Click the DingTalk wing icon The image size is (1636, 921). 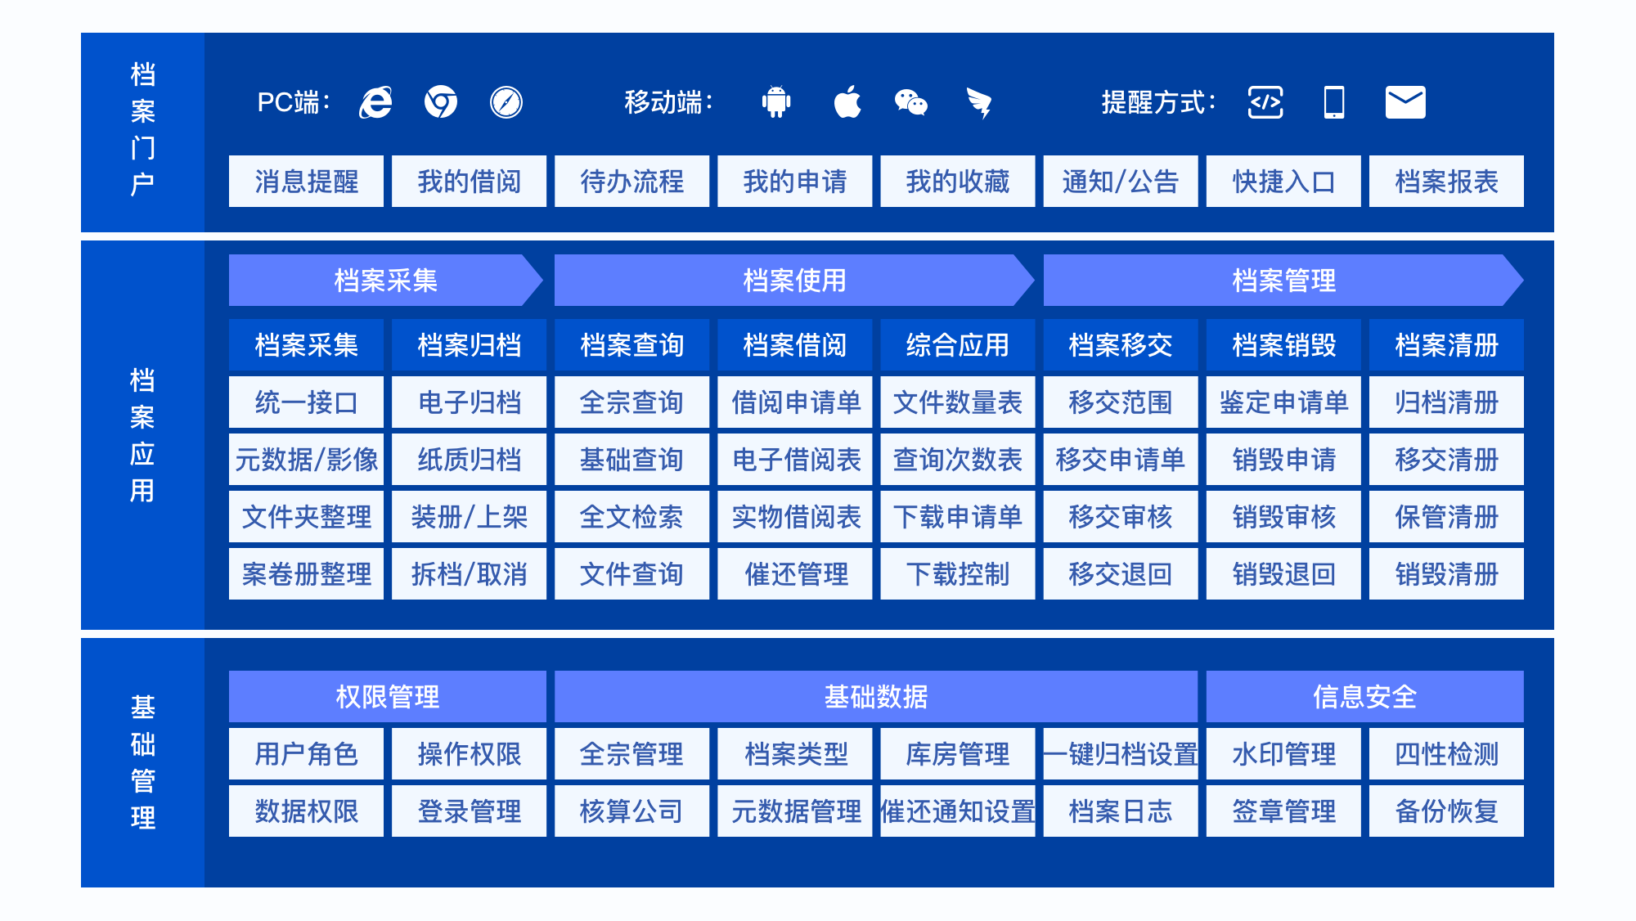979,103
